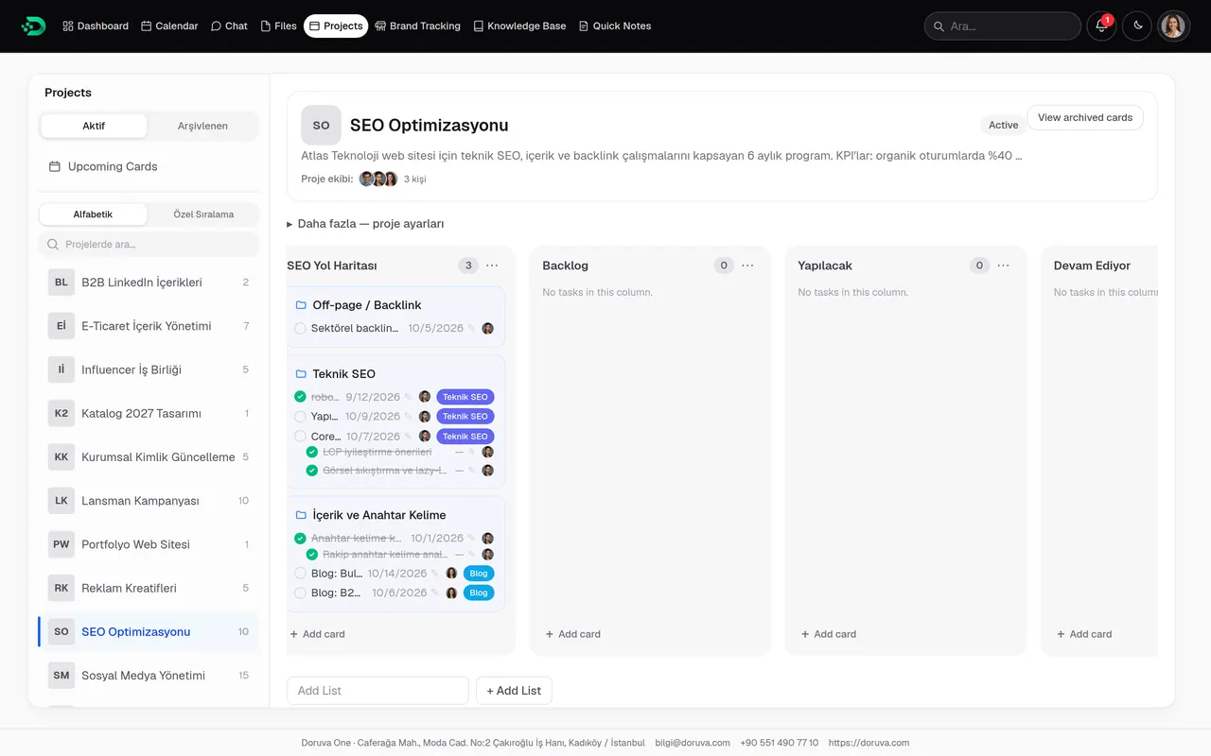1211x756 pixels.
Task: Uncheck Görsel sıkıştırma subtask
Action: pyautogui.click(x=311, y=471)
